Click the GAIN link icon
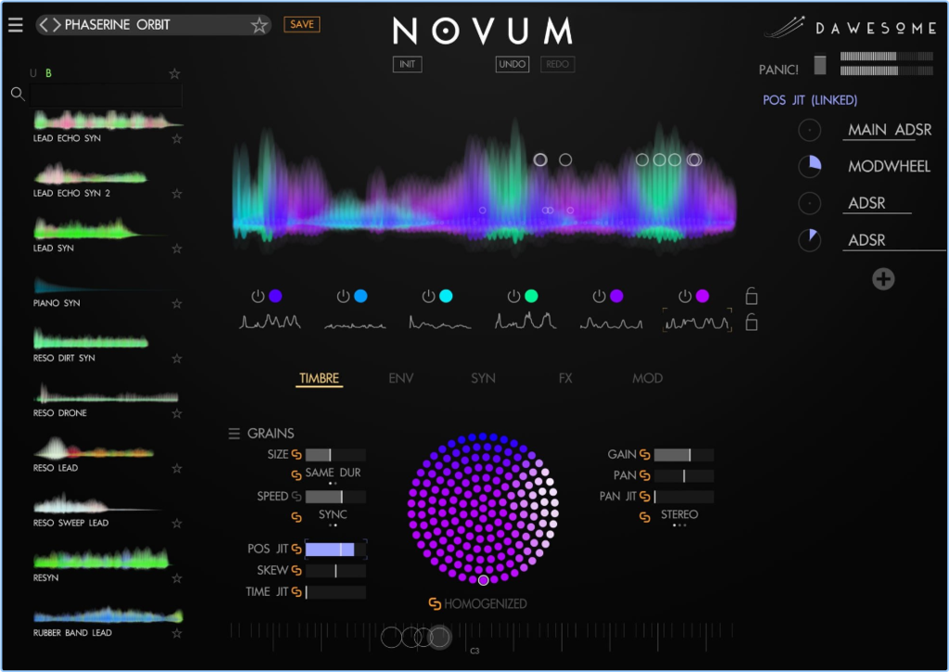This screenshot has height=672, width=949. tap(645, 455)
